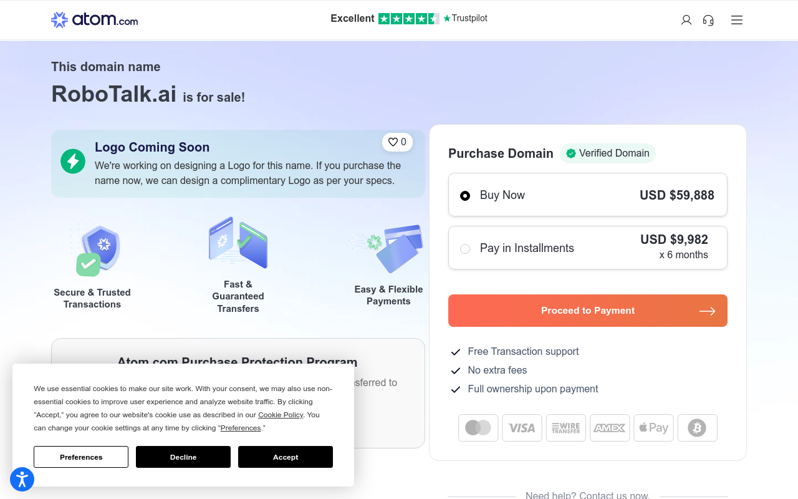Select the Buy Now radio option

click(x=465, y=196)
